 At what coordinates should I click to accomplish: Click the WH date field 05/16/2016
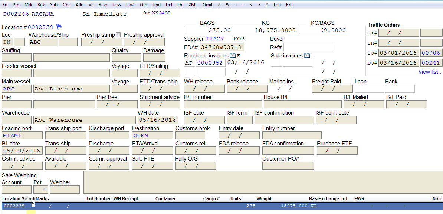click(158, 120)
